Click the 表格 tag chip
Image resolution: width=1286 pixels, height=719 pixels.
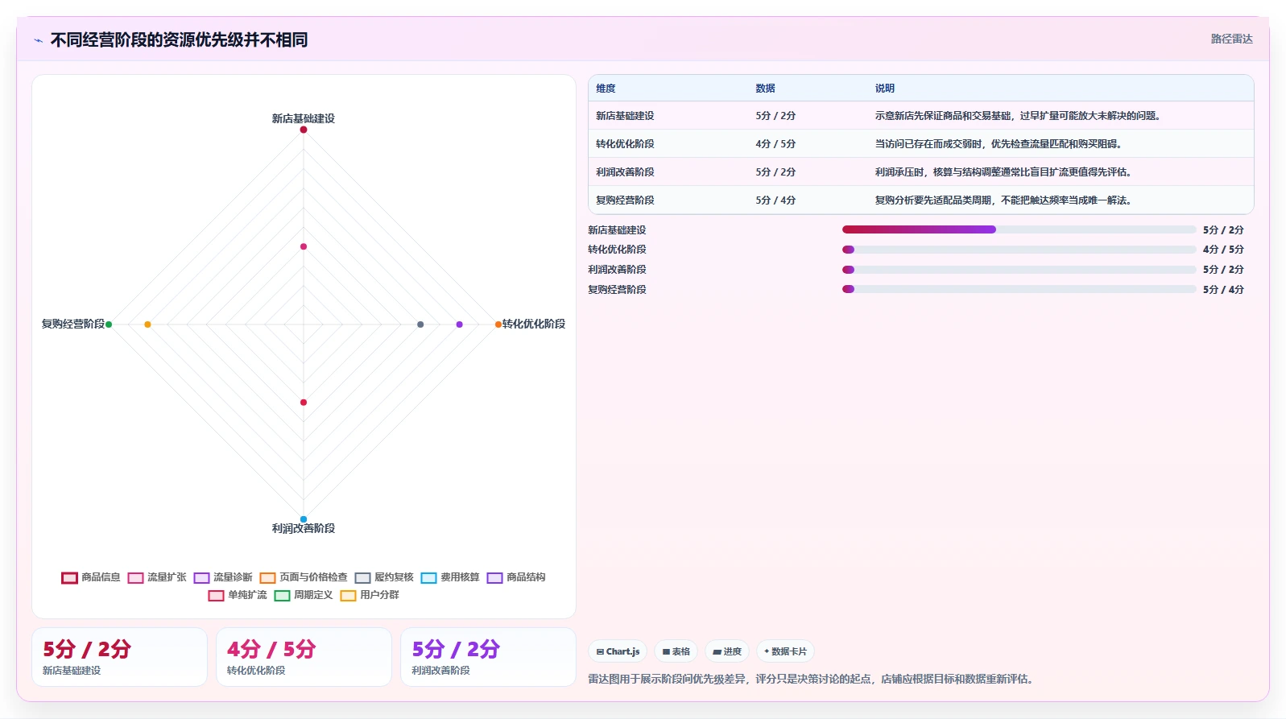[676, 651]
